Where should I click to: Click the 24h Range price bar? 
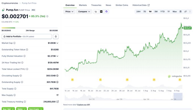point(30,28)
